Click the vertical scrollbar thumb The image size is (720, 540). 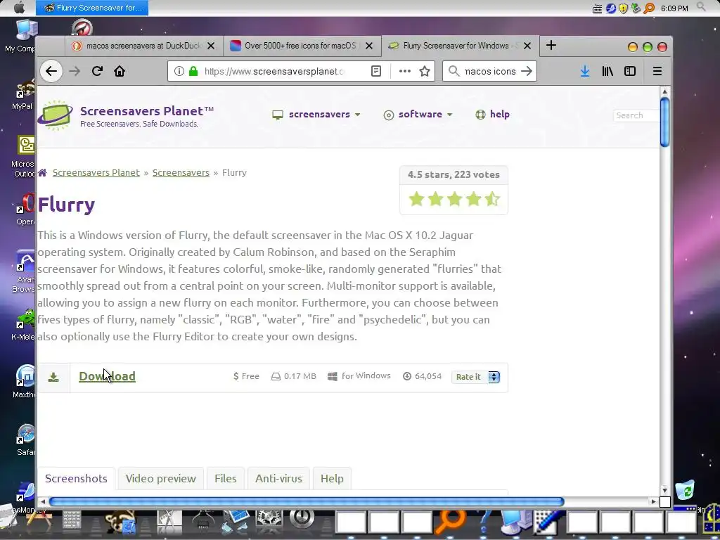pos(664,122)
